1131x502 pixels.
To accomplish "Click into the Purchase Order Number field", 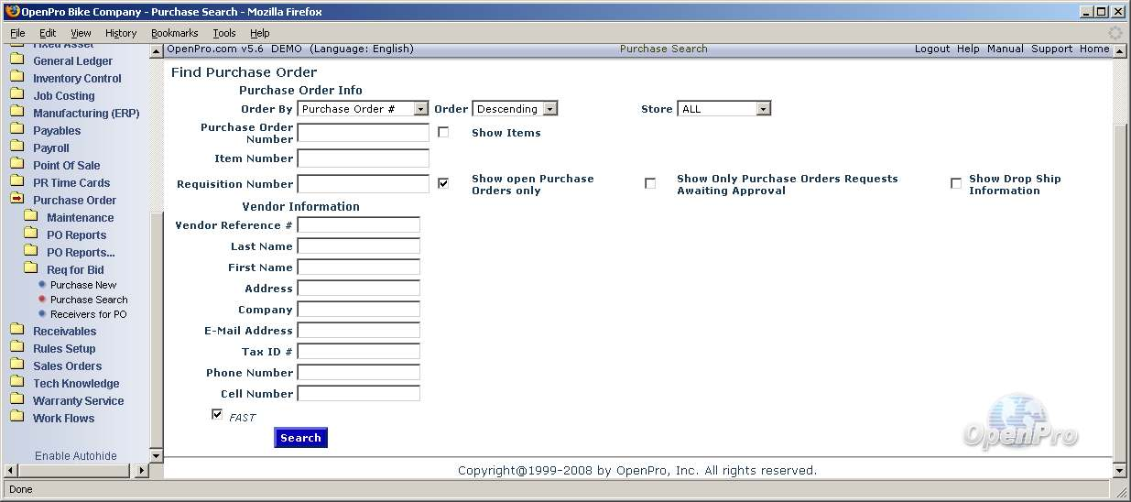I will click(x=363, y=133).
